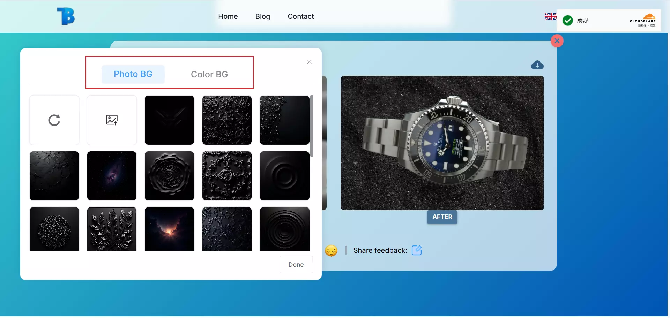Choose the black ripple circles background
The image size is (670, 318).
pos(284,229)
